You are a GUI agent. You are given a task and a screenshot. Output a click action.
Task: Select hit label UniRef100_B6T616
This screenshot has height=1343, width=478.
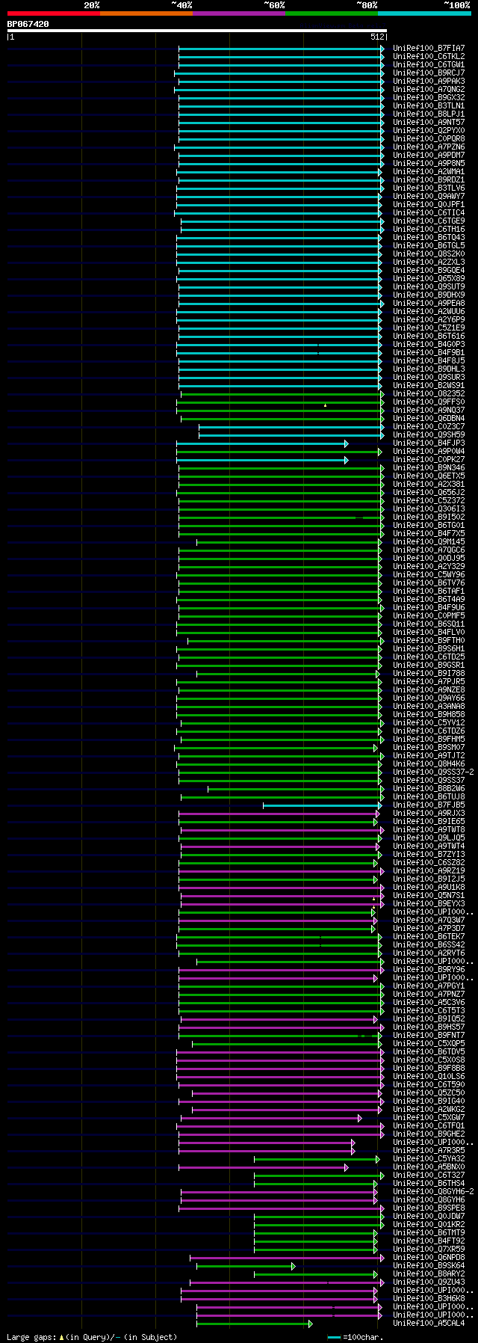pyautogui.click(x=429, y=336)
